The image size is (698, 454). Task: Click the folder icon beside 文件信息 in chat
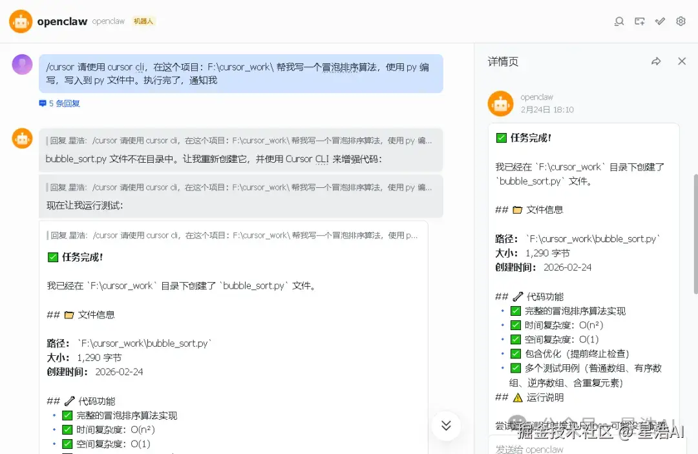[x=69, y=315]
